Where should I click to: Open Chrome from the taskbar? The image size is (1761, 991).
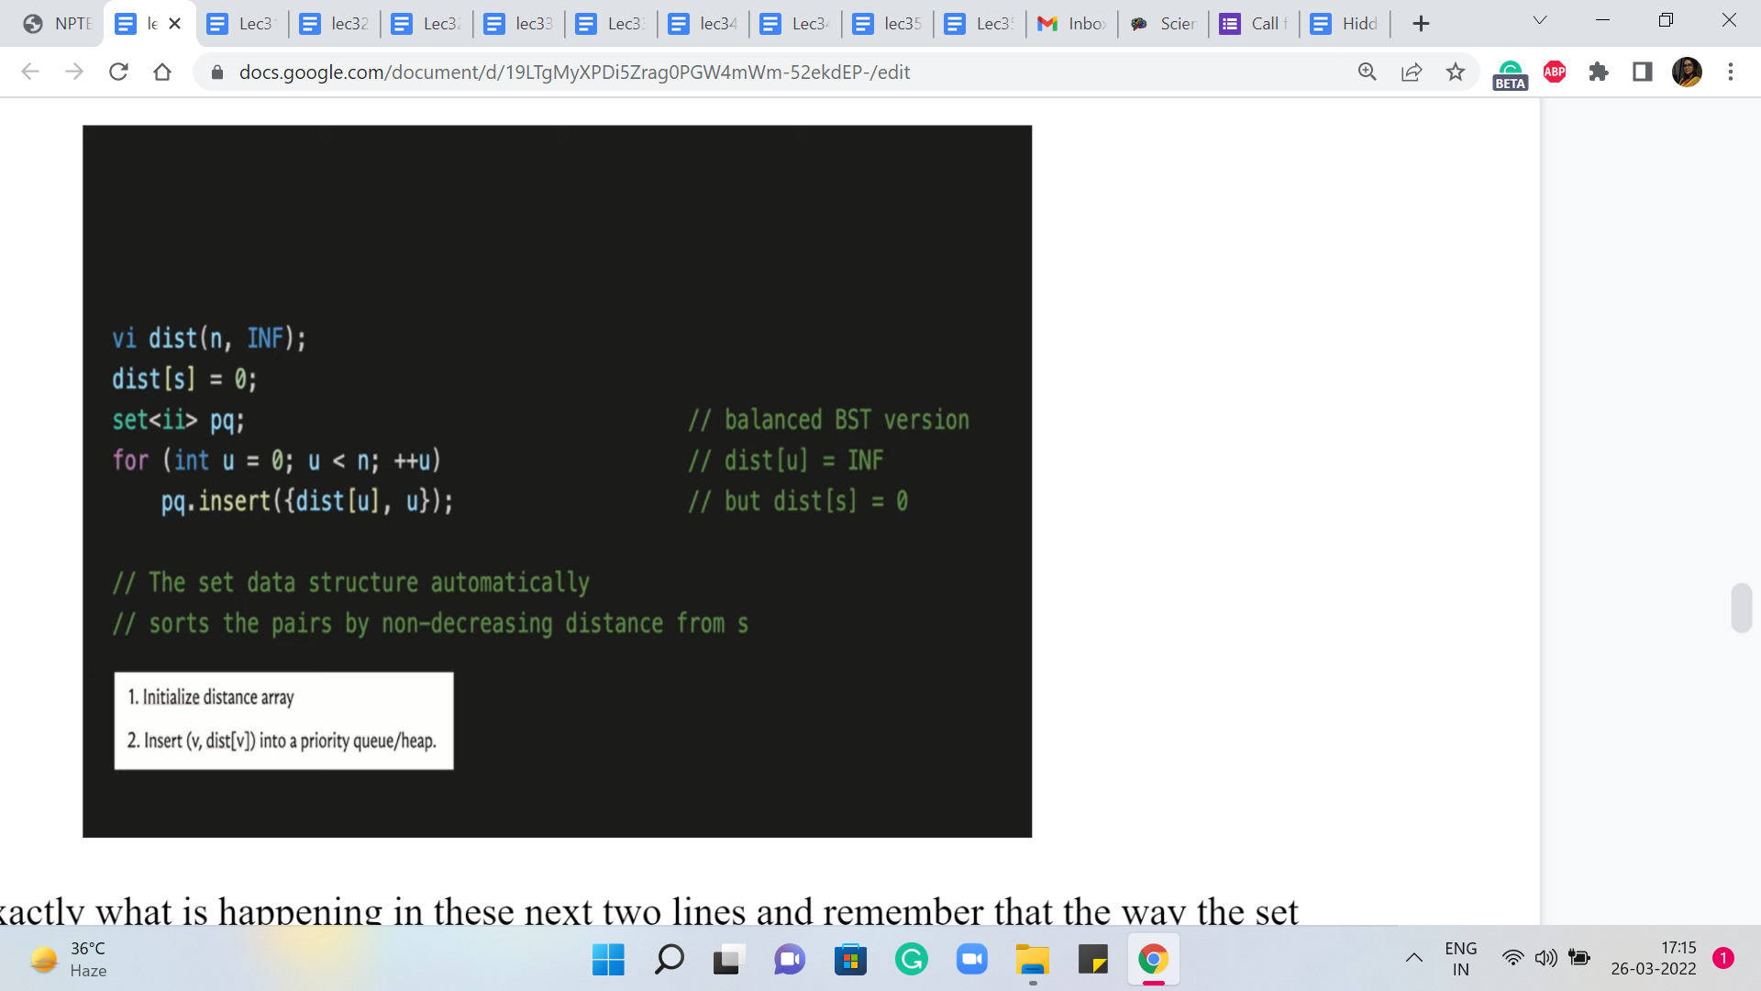[1153, 960]
